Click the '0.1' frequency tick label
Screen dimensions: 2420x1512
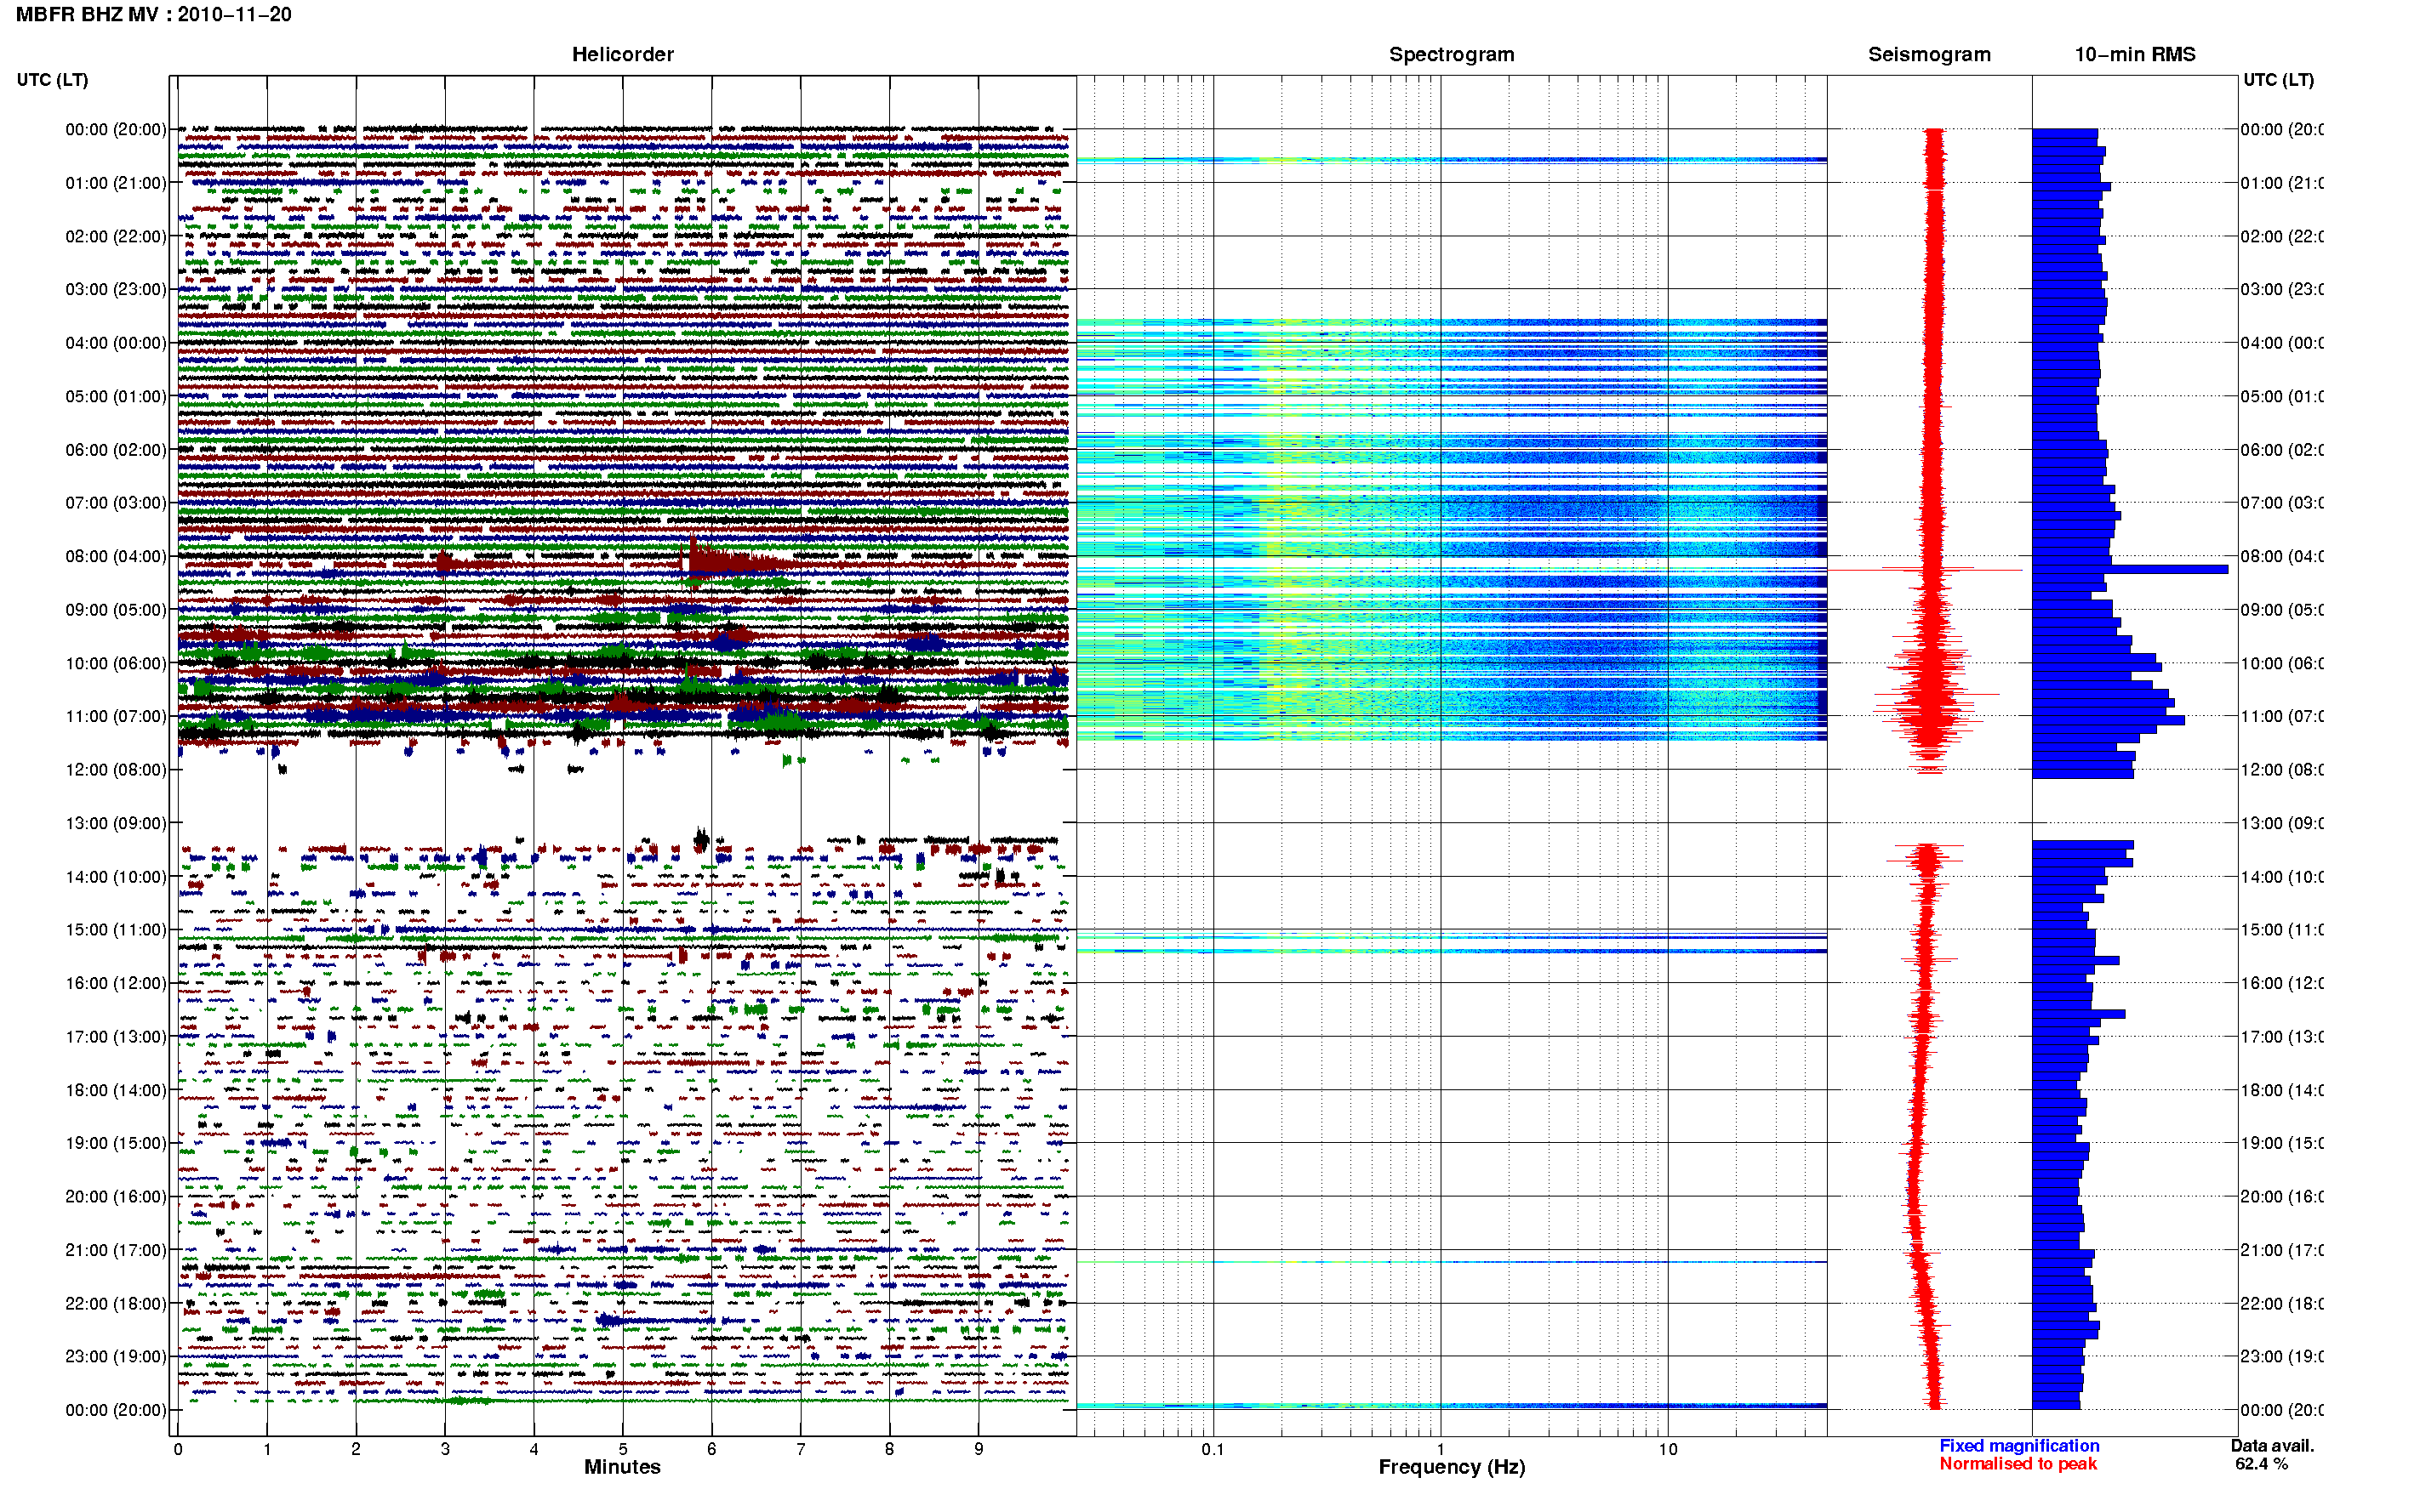[1213, 1449]
